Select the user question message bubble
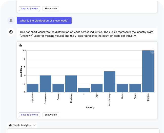The height and width of the screenshot is (133, 164). (44, 21)
